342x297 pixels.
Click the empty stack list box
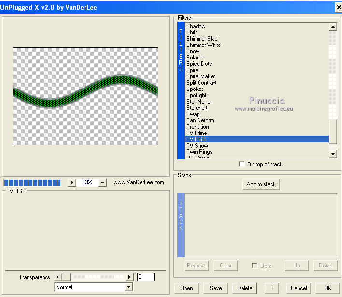(261, 225)
